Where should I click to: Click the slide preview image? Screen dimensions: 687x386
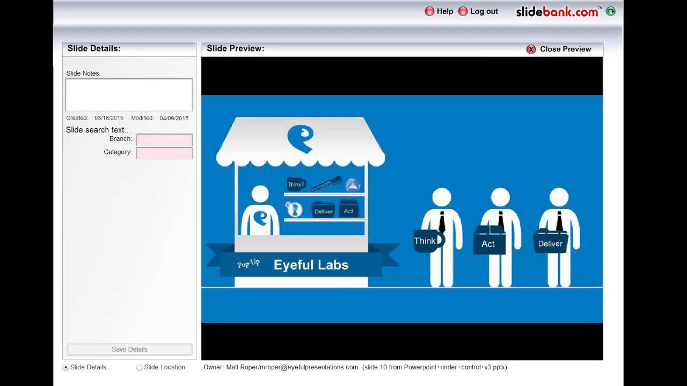tap(402, 209)
